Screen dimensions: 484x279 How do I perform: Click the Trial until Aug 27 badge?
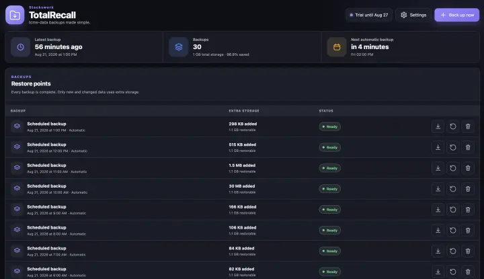click(369, 15)
